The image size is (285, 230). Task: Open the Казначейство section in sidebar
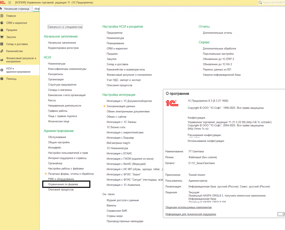(14, 51)
